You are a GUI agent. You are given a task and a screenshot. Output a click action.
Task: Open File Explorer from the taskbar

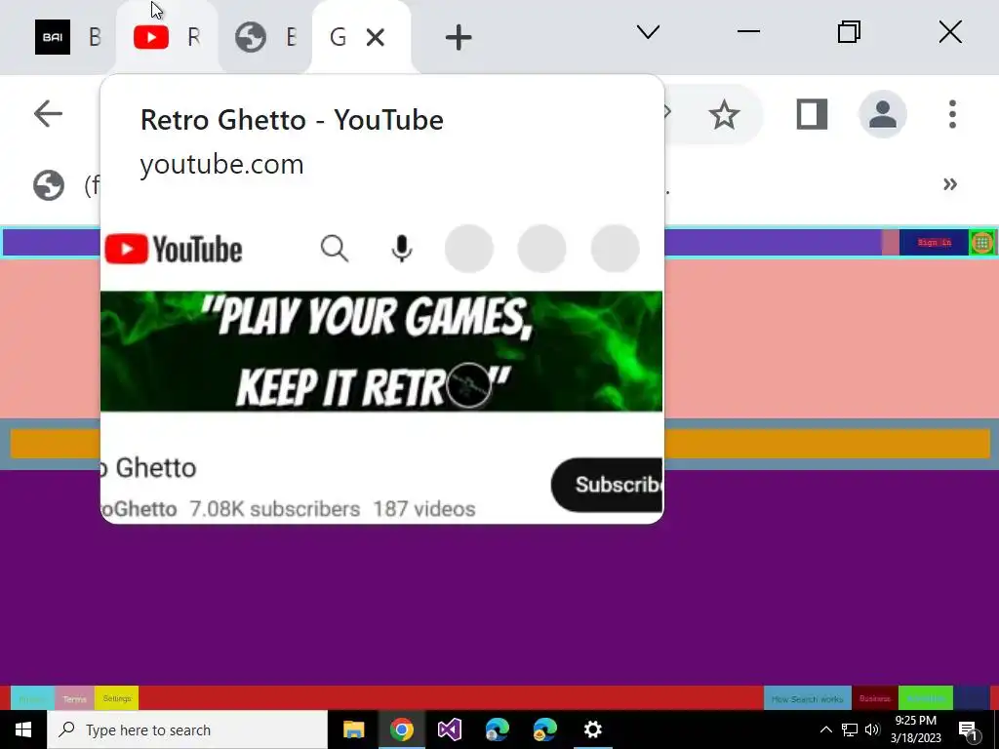353,729
